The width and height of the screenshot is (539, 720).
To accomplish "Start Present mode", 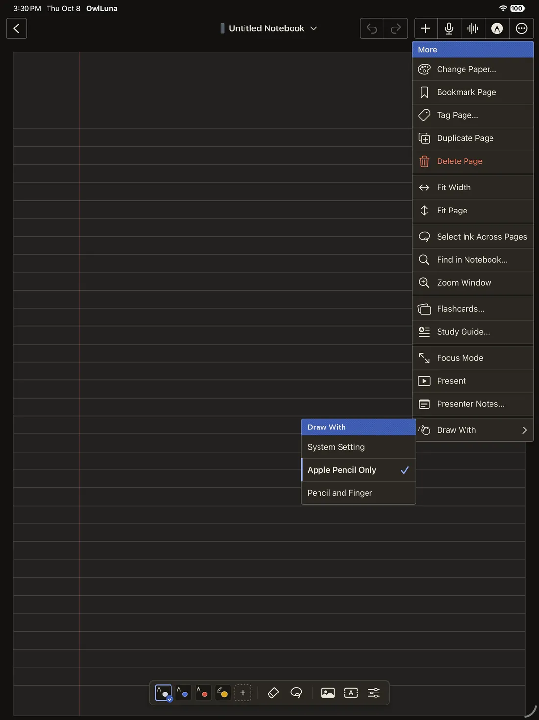I will (472, 381).
